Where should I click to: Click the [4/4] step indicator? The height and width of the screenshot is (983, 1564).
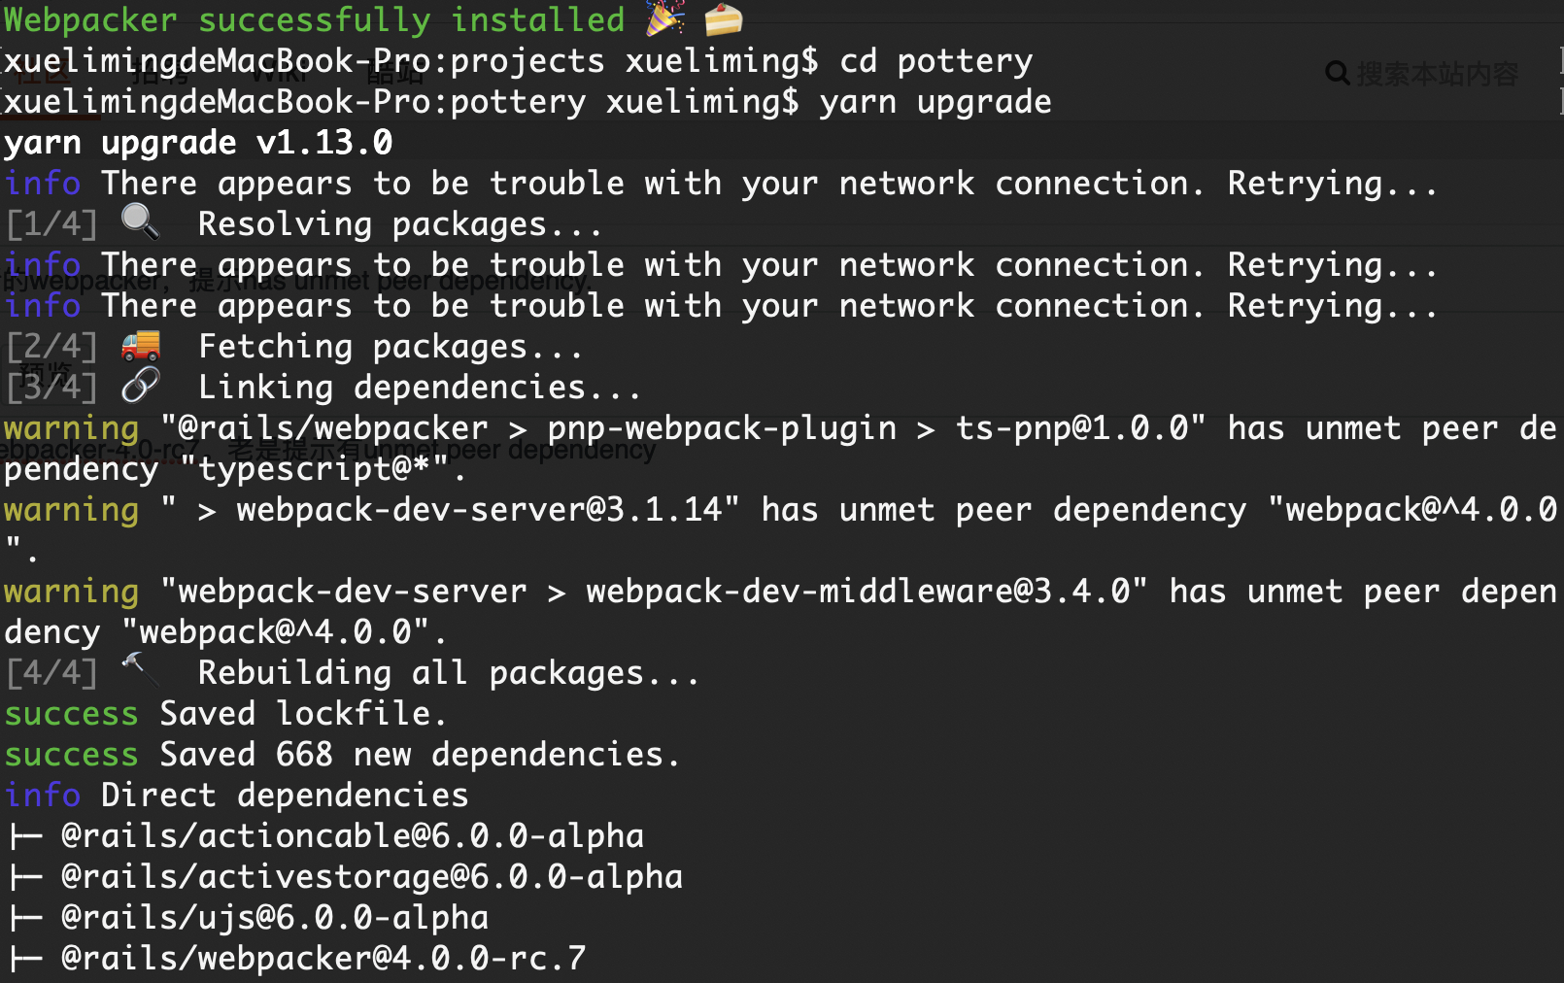click(x=51, y=673)
